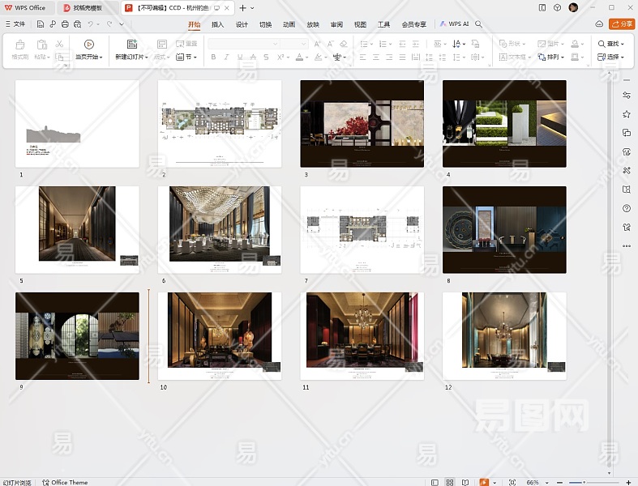The width and height of the screenshot is (638, 486).
Task: Click the 新建幻灯片 new slide icon
Action: [x=132, y=44]
